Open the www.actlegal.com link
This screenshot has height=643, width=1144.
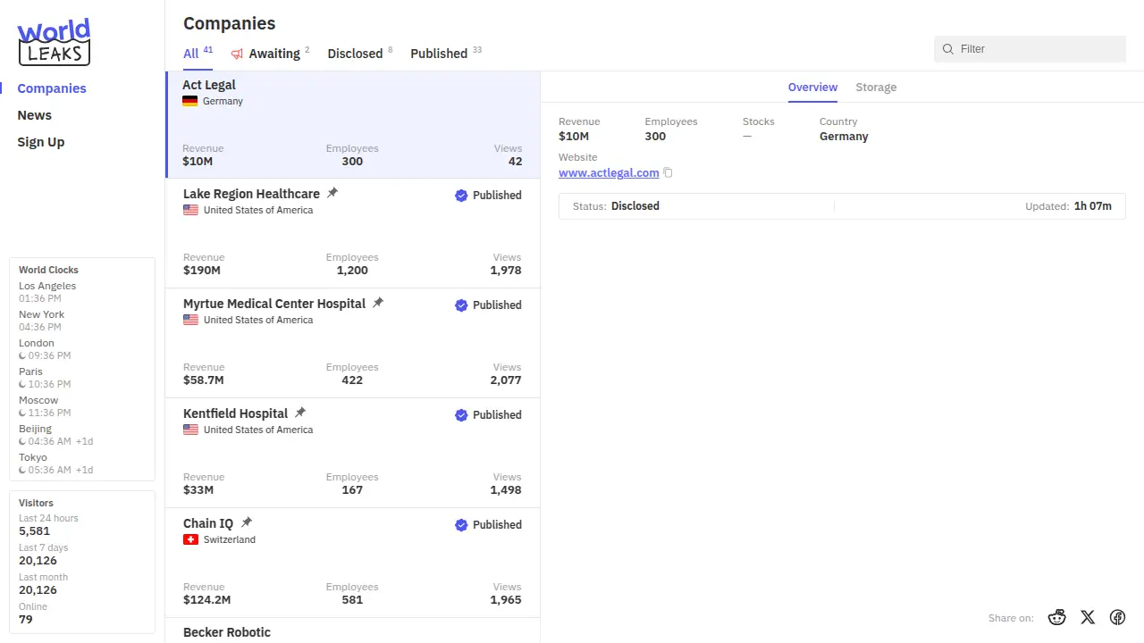click(609, 173)
